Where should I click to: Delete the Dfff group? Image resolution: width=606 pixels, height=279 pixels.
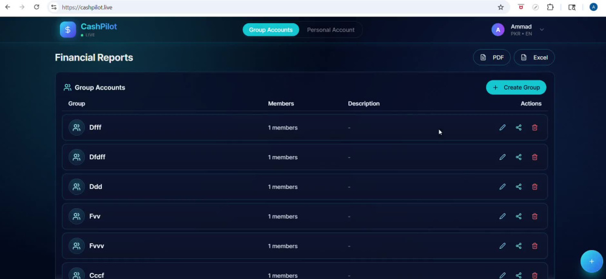pos(535,127)
